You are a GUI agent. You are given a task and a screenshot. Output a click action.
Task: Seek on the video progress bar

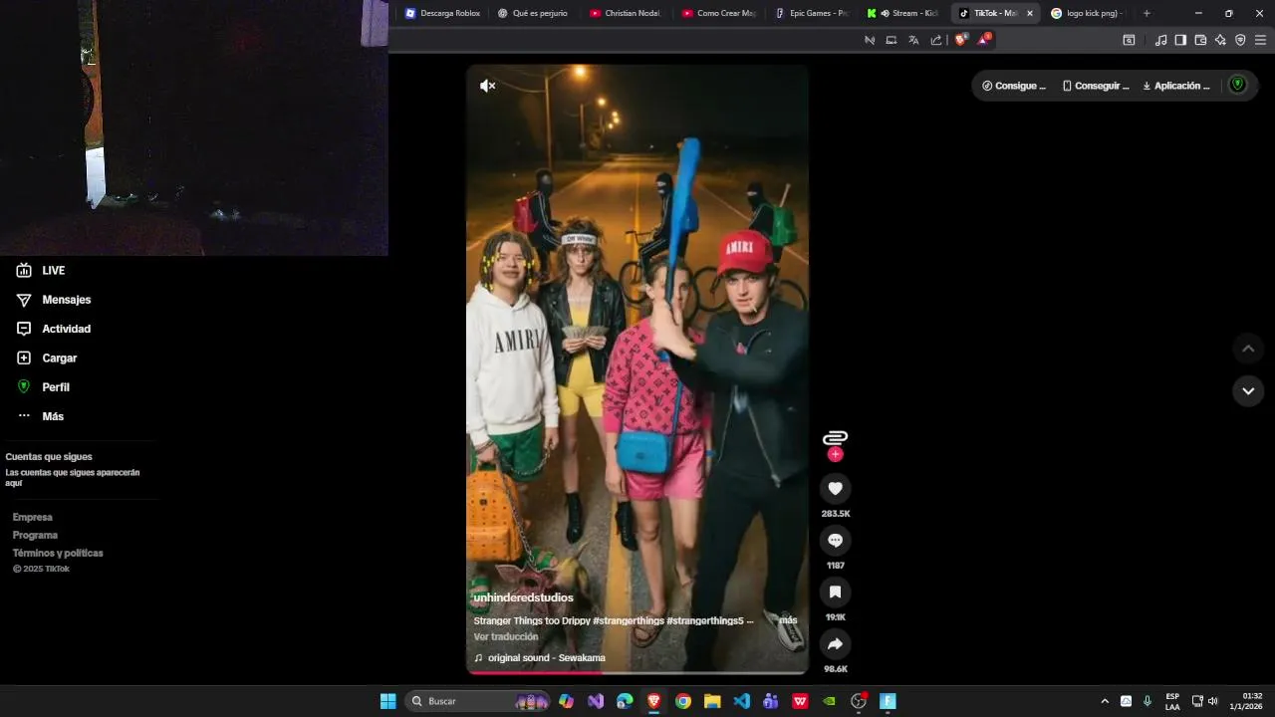click(637, 672)
